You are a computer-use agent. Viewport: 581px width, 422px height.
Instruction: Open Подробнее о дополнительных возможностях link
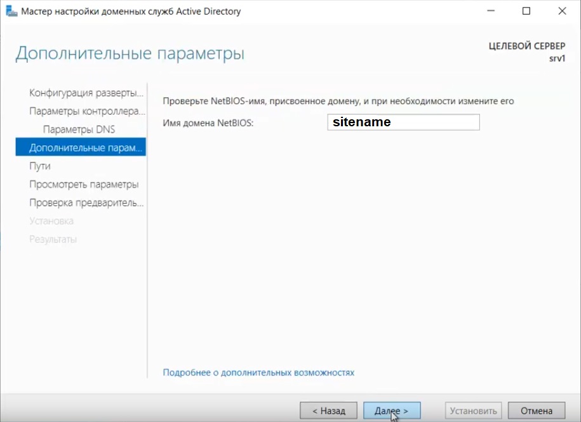258,373
